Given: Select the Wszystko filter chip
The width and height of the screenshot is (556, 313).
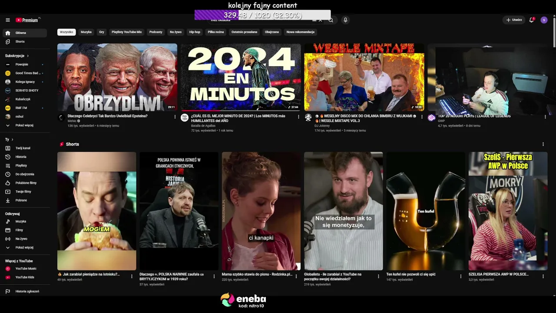Looking at the screenshot, I should pyautogui.click(x=66, y=32).
